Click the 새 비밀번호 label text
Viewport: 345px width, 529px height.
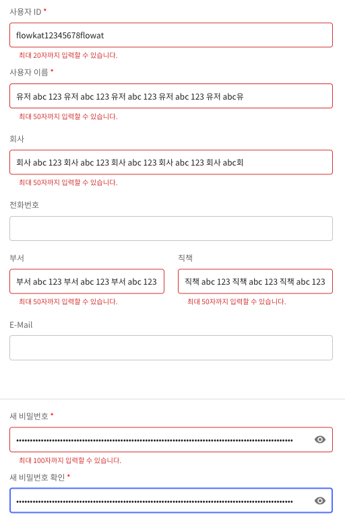pyautogui.click(x=29, y=417)
